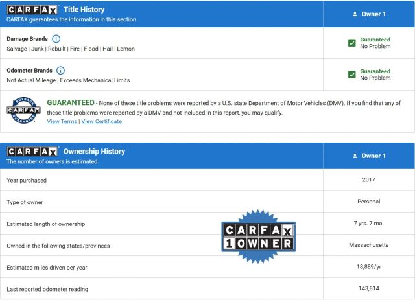
Task: Click the CARFAX 1 Owner badge
Action: click(x=258, y=237)
